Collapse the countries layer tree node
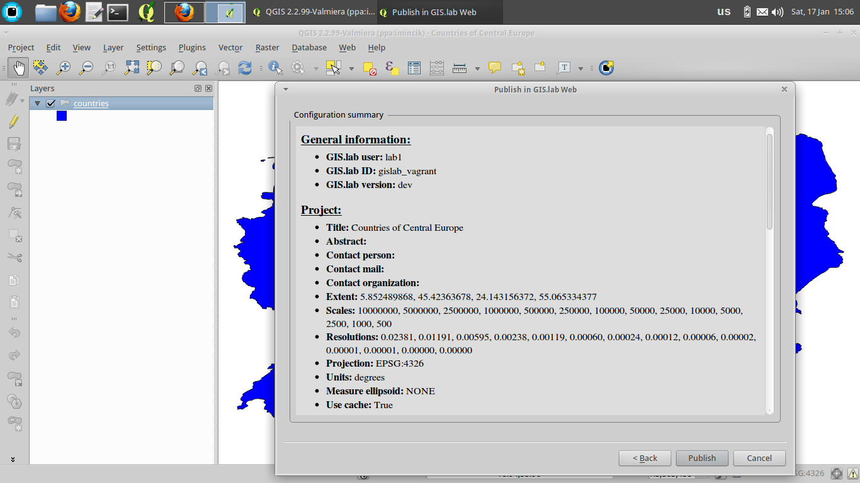The image size is (860, 483). pyautogui.click(x=38, y=103)
